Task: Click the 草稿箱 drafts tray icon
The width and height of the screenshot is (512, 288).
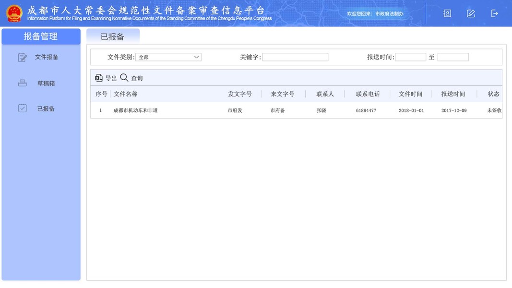Action: coord(22,83)
